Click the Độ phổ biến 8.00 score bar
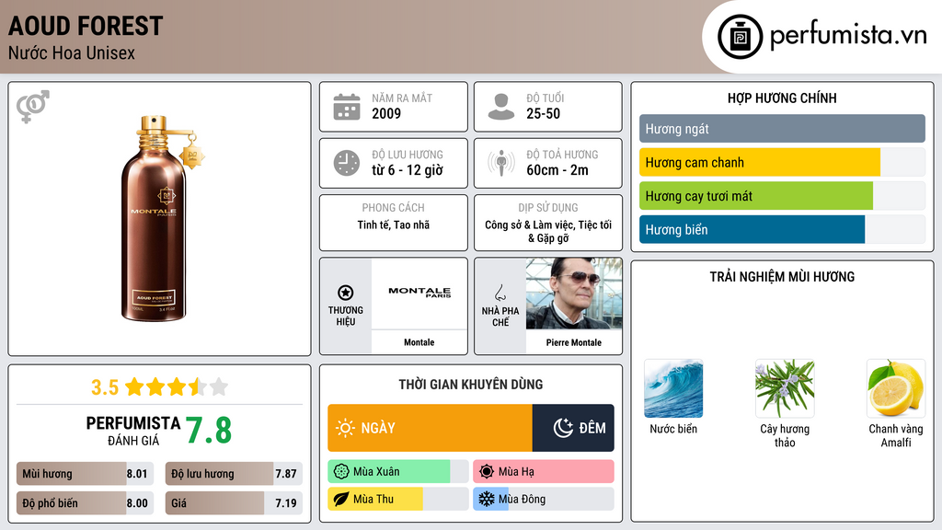 point(85,503)
